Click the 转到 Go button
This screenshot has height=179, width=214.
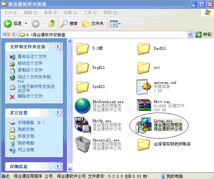pyautogui.click(x=203, y=35)
